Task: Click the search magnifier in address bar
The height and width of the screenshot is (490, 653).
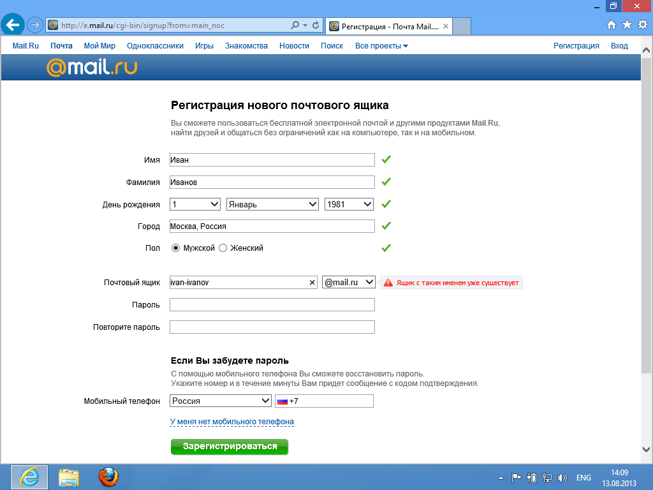Action: 295,25
